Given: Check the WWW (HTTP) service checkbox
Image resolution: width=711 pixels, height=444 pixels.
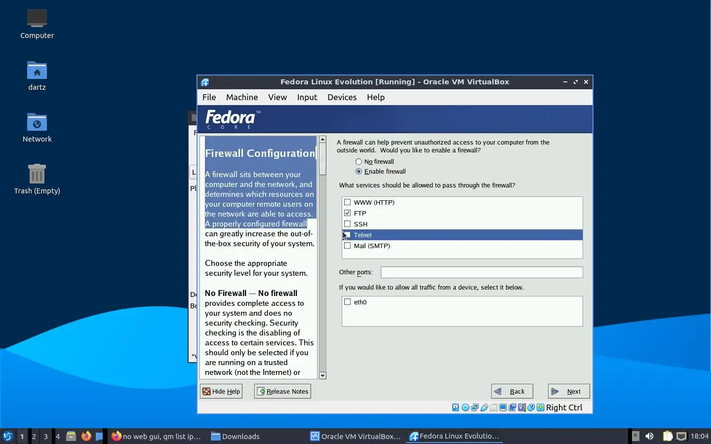Looking at the screenshot, I should point(348,202).
